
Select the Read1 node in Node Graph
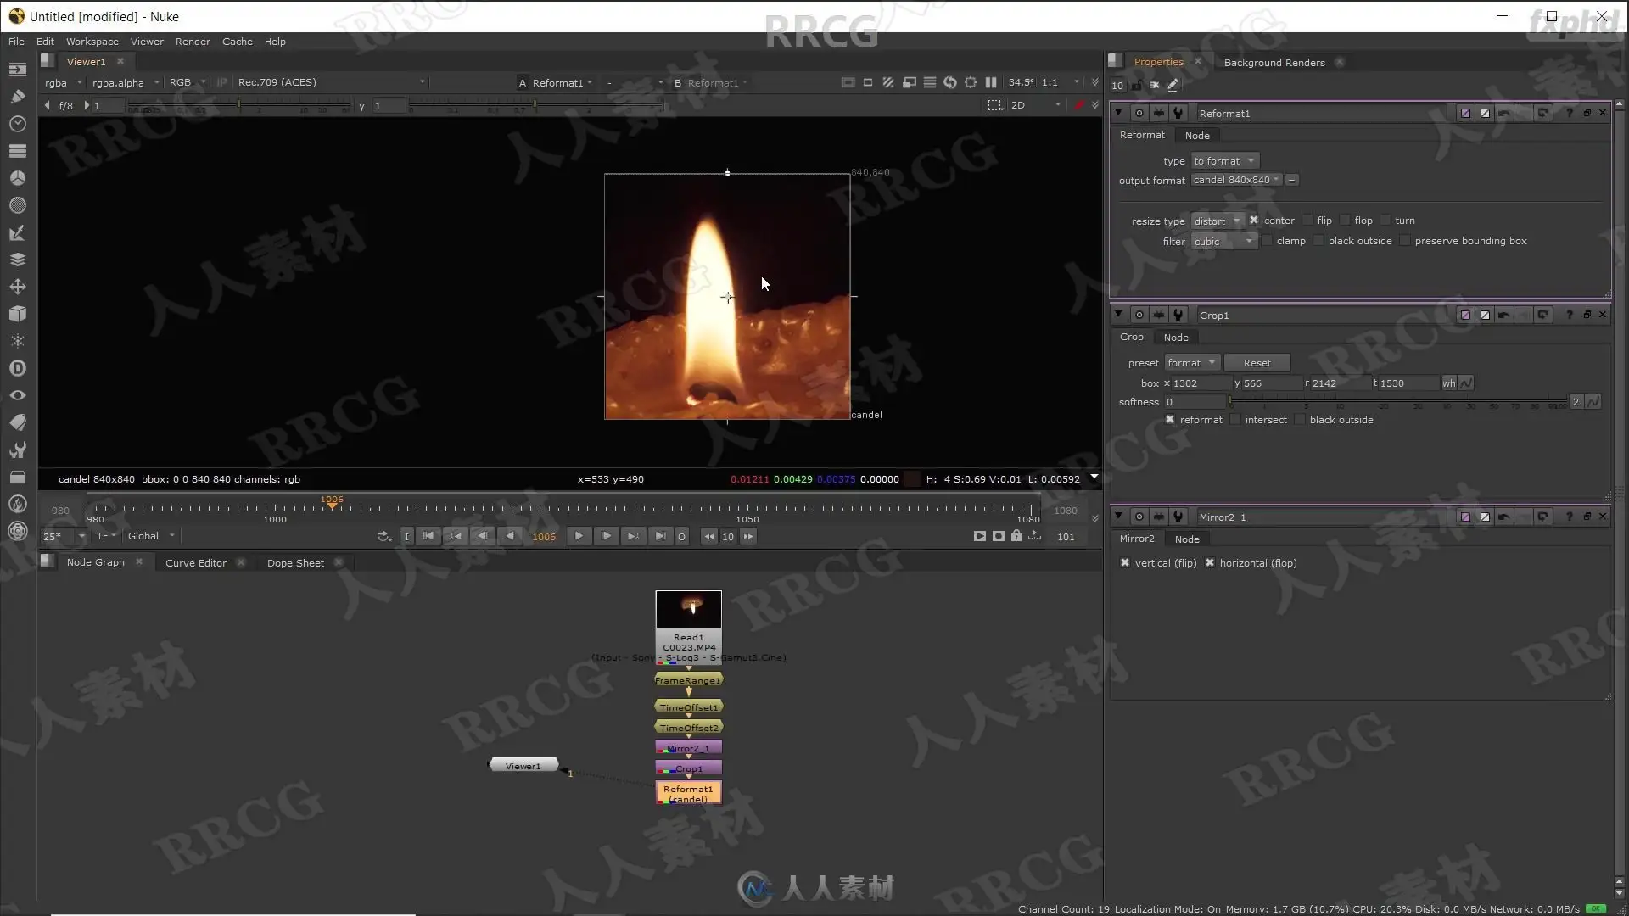click(x=689, y=627)
